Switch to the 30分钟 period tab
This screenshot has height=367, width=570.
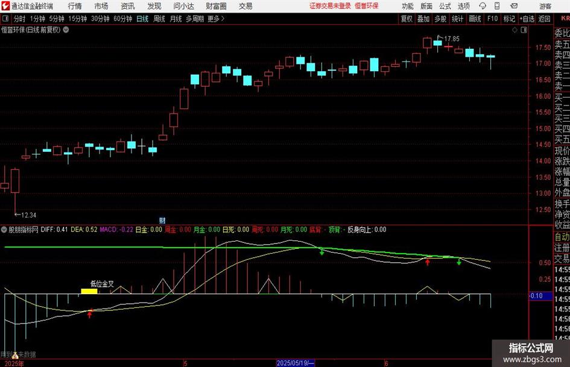[100, 19]
